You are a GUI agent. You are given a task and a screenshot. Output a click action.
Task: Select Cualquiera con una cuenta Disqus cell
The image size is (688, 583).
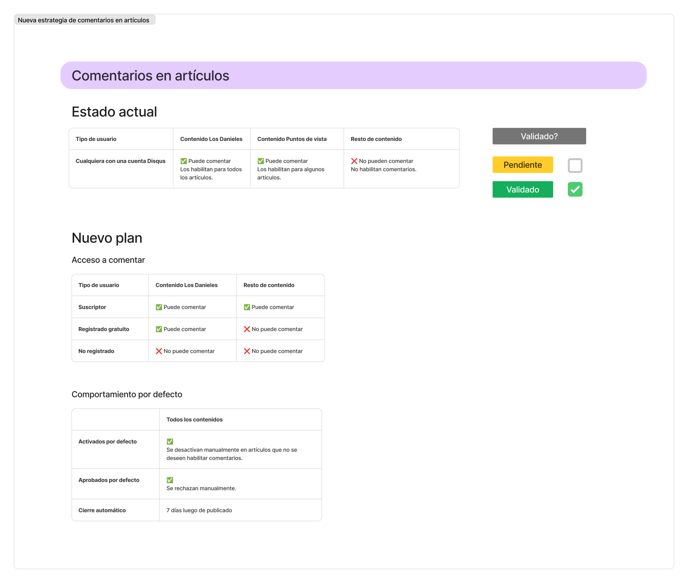[120, 161]
